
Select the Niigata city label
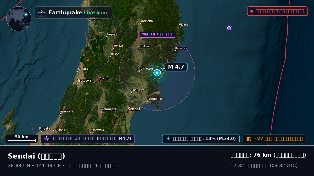point(44,129)
